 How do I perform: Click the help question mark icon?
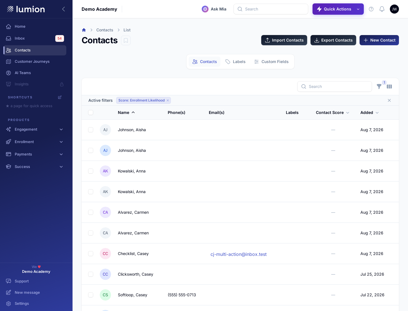[x=371, y=9]
